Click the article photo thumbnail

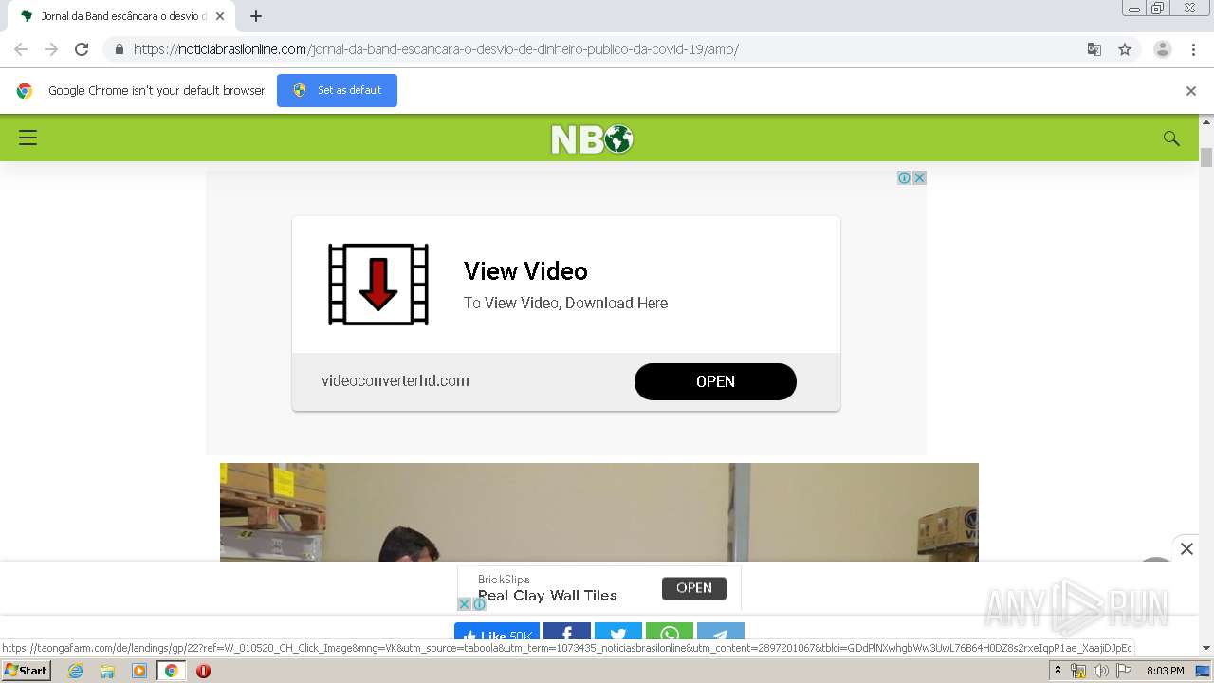click(599, 512)
